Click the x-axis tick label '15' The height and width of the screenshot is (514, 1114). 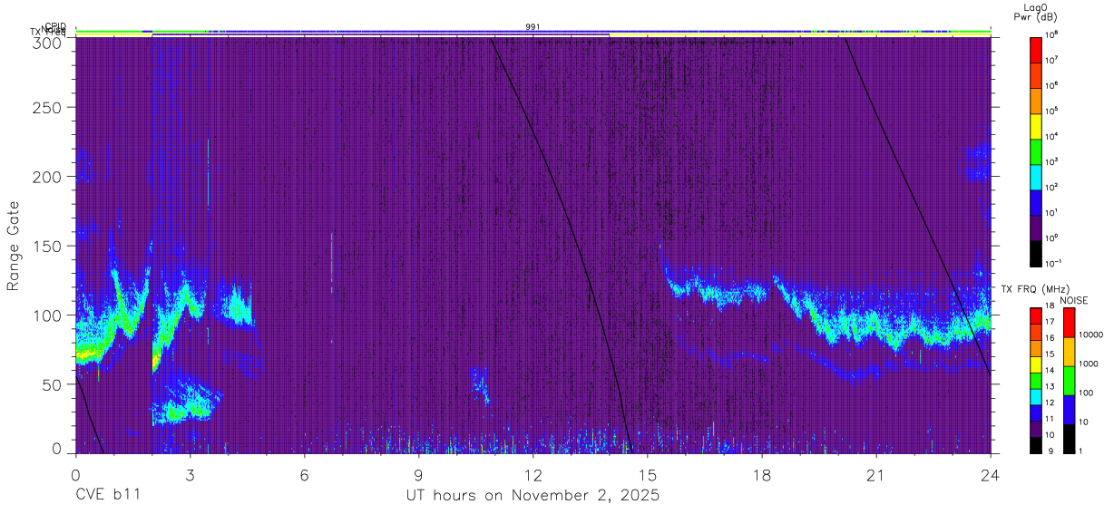pos(647,475)
